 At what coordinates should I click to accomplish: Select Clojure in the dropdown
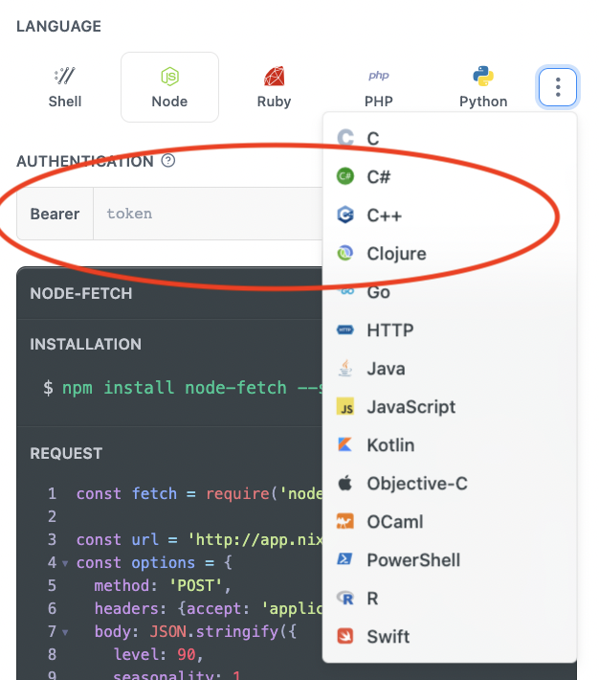(450, 253)
